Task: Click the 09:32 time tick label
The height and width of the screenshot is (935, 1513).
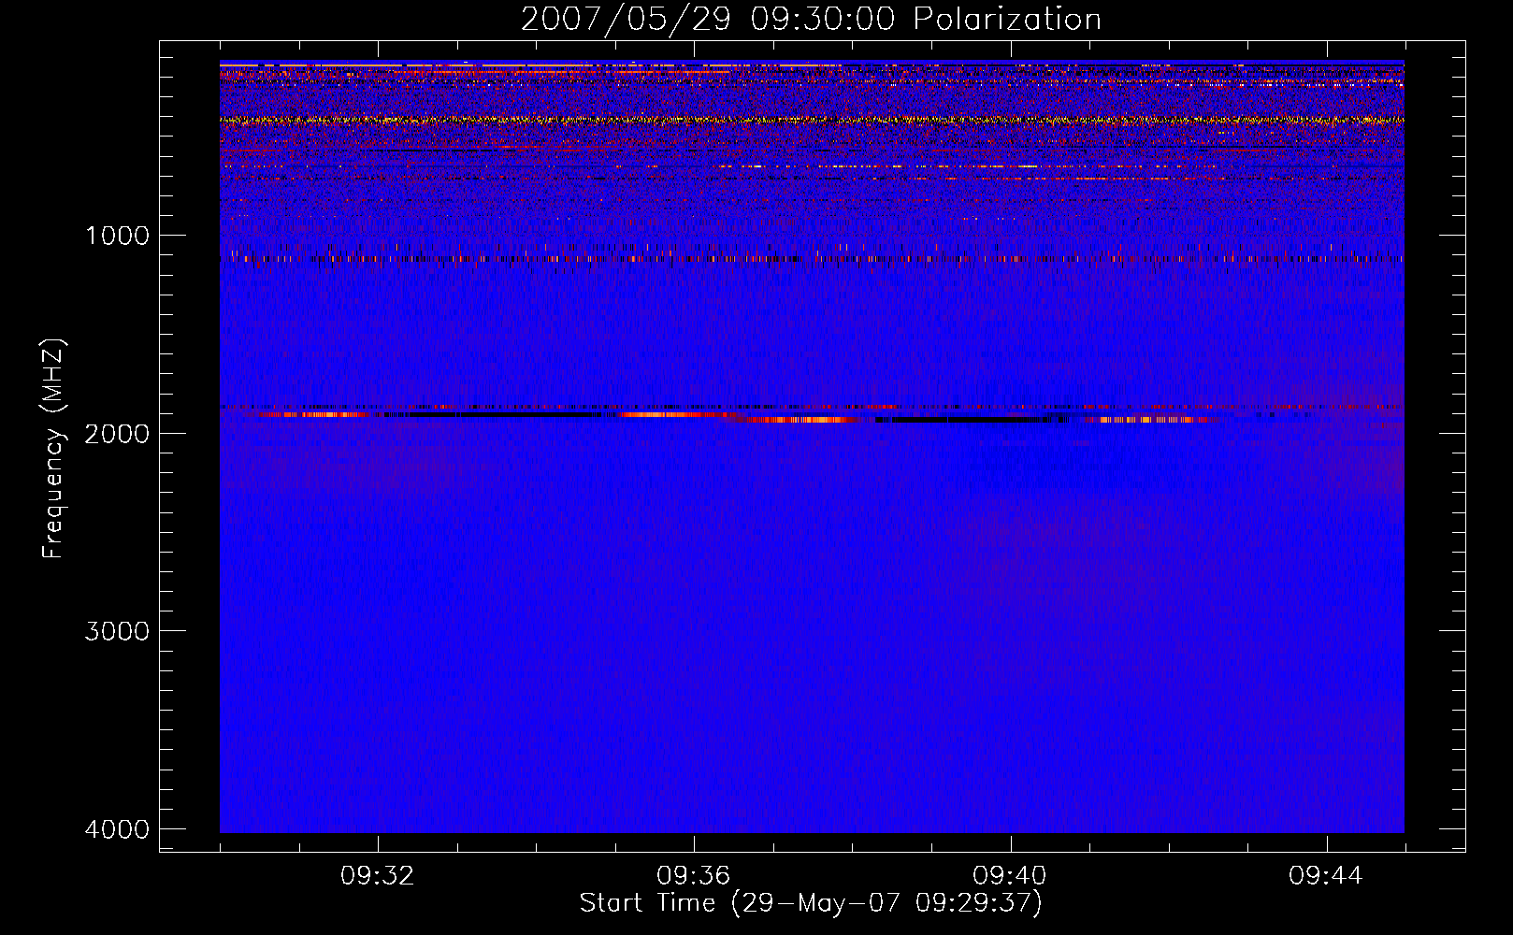Action: point(378,876)
